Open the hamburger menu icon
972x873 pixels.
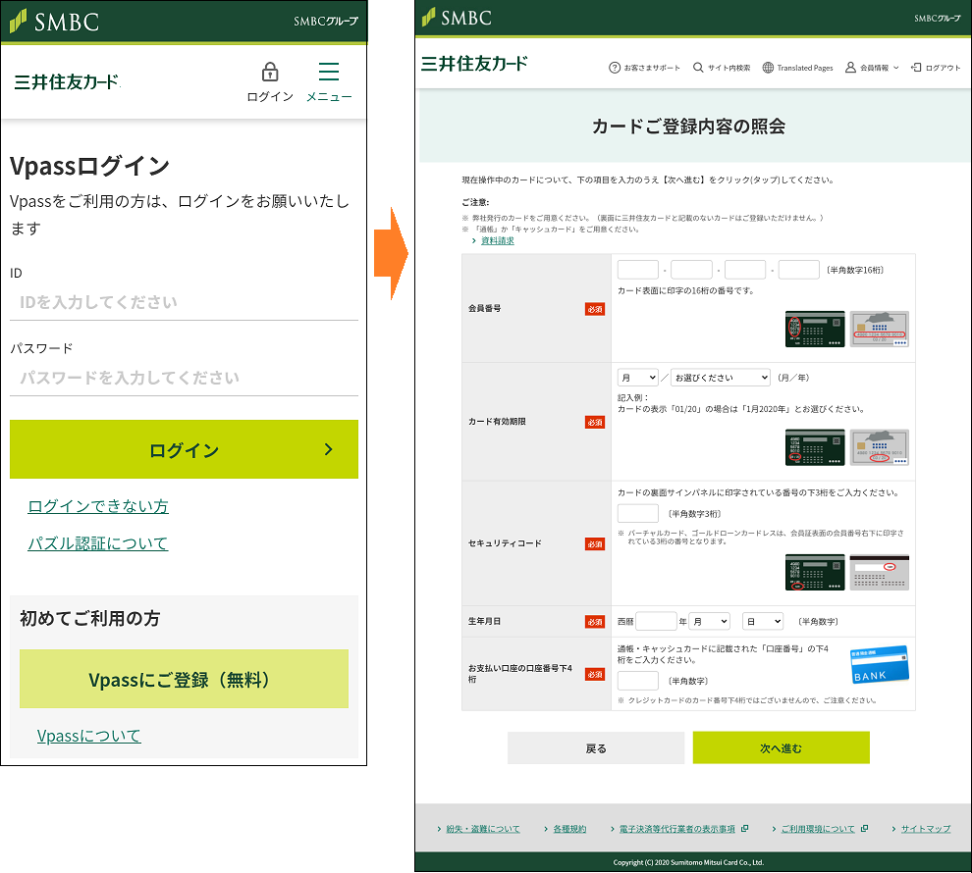[x=329, y=73]
